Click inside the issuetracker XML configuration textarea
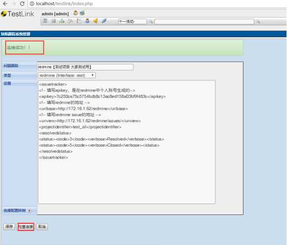287x245 pixels. click(x=126, y=142)
